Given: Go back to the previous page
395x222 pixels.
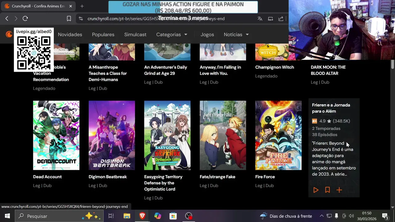Looking at the screenshot, I should [7, 18].
